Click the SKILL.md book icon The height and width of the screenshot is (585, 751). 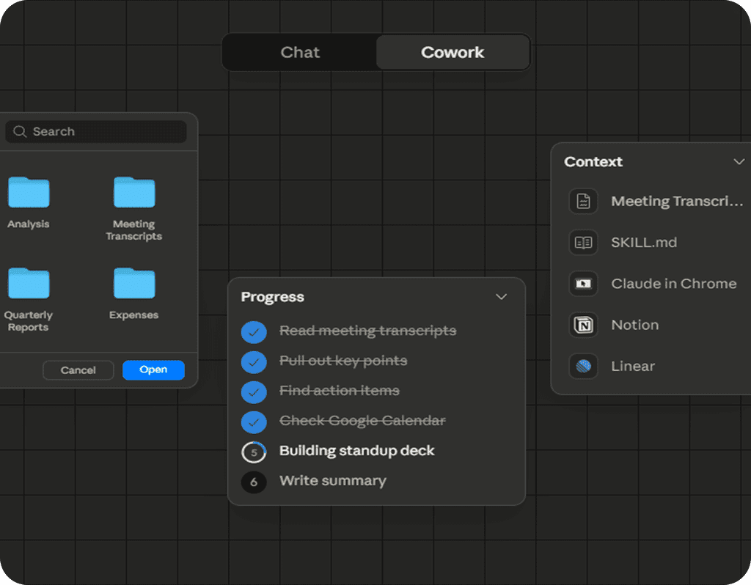tap(583, 243)
